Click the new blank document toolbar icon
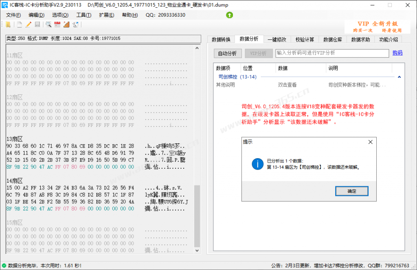Image resolution: width=417 pixels, height=270 pixels. tap(20, 25)
